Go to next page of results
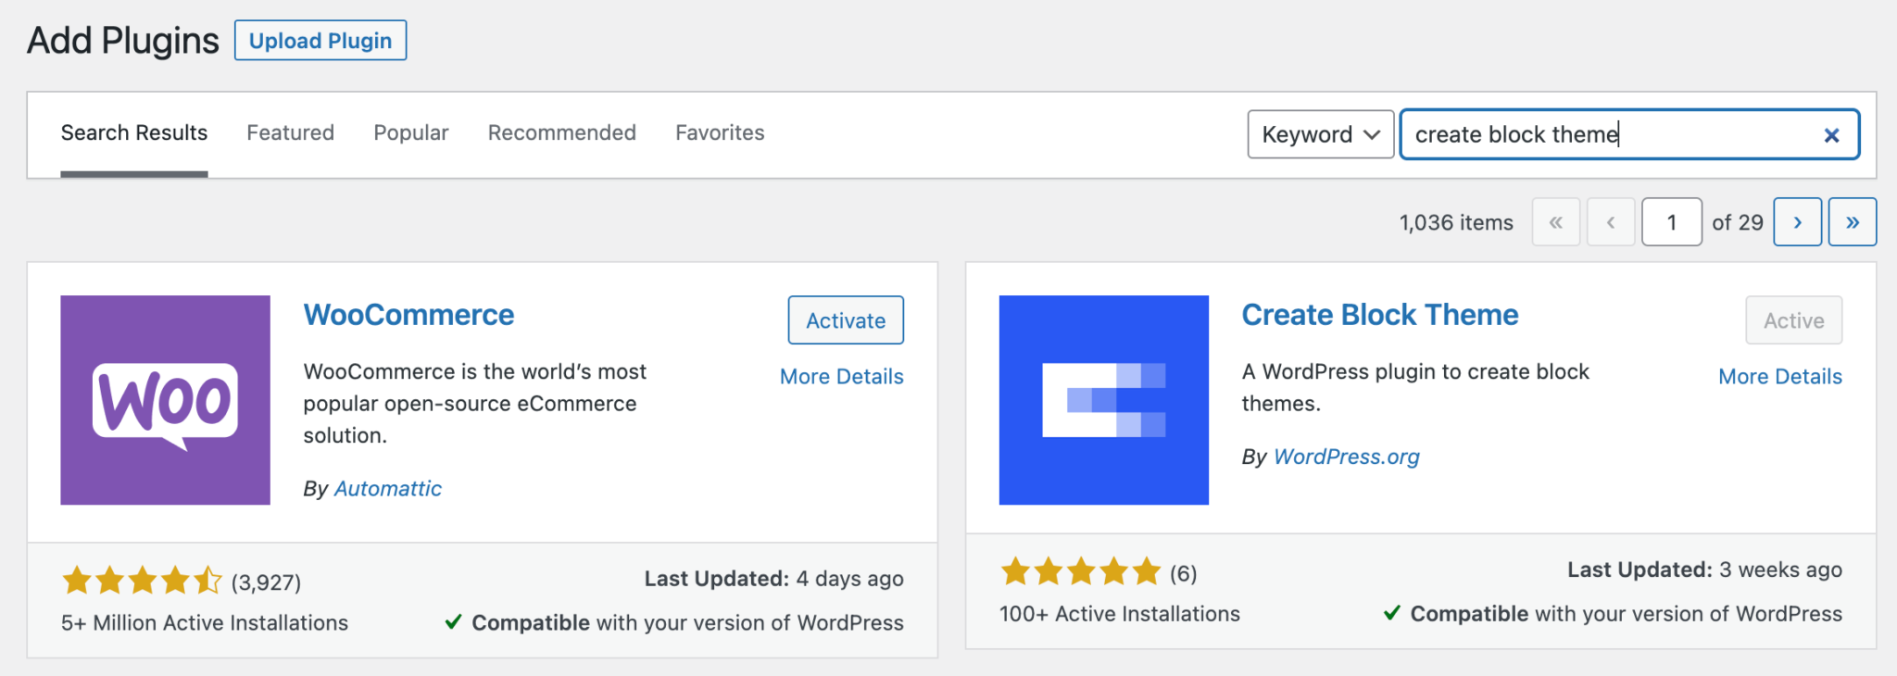 (1797, 222)
